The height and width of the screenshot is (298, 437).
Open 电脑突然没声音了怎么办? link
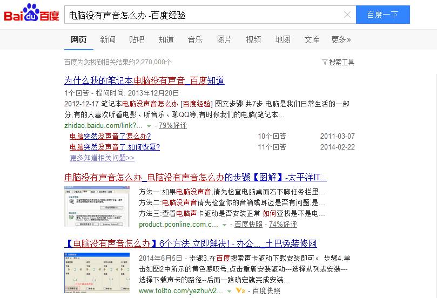click(x=110, y=136)
